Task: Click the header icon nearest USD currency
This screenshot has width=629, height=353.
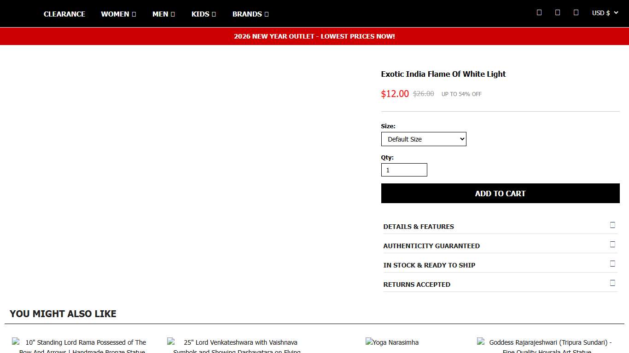Action: (x=576, y=12)
